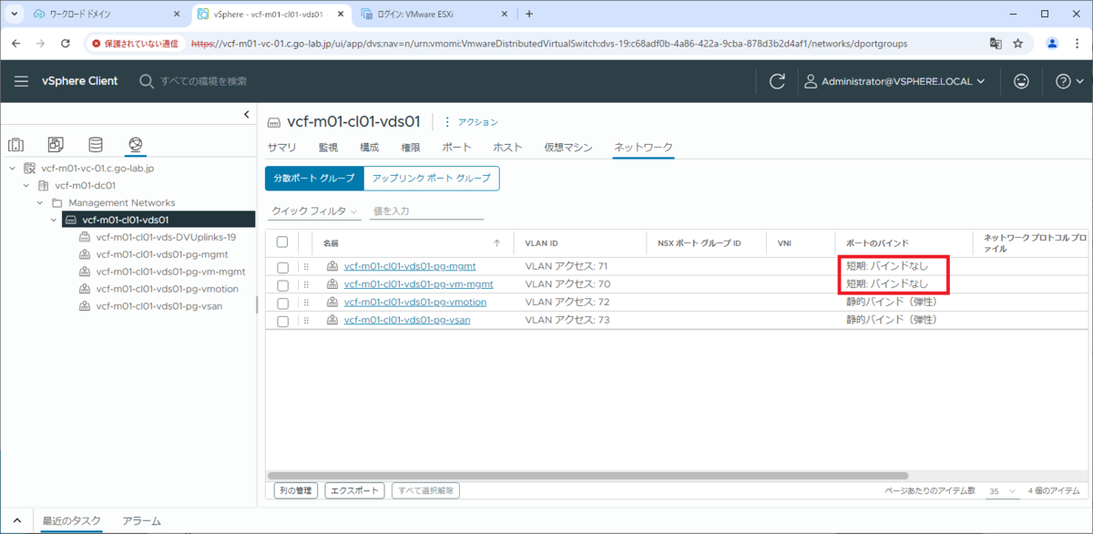Open the tab search dropdown arrow
The height and width of the screenshot is (534, 1093).
coord(14,14)
